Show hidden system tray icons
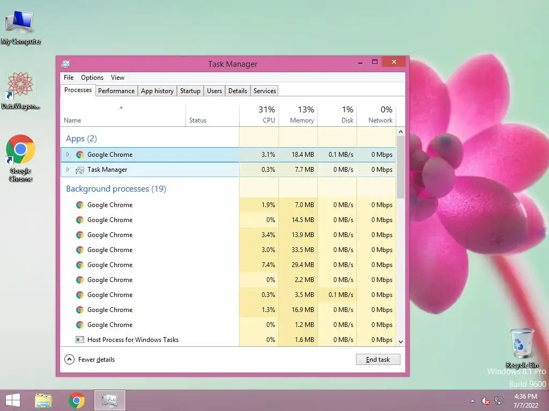This screenshot has width=549, height=411. tap(473, 401)
